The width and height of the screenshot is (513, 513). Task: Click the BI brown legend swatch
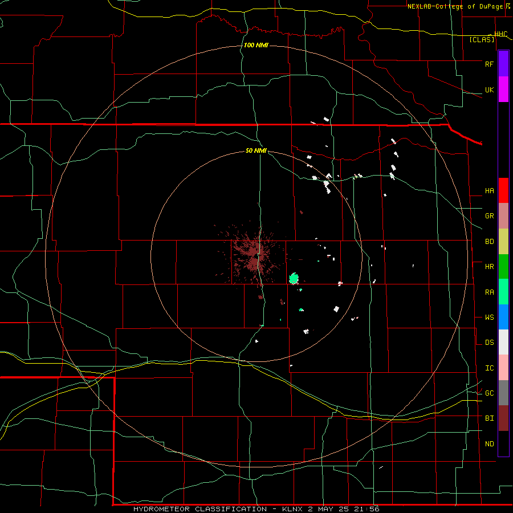(503, 418)
